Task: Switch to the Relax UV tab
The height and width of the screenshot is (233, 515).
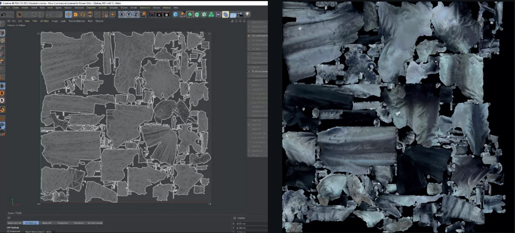Action: pyautogui.click(x=47, y=223)
